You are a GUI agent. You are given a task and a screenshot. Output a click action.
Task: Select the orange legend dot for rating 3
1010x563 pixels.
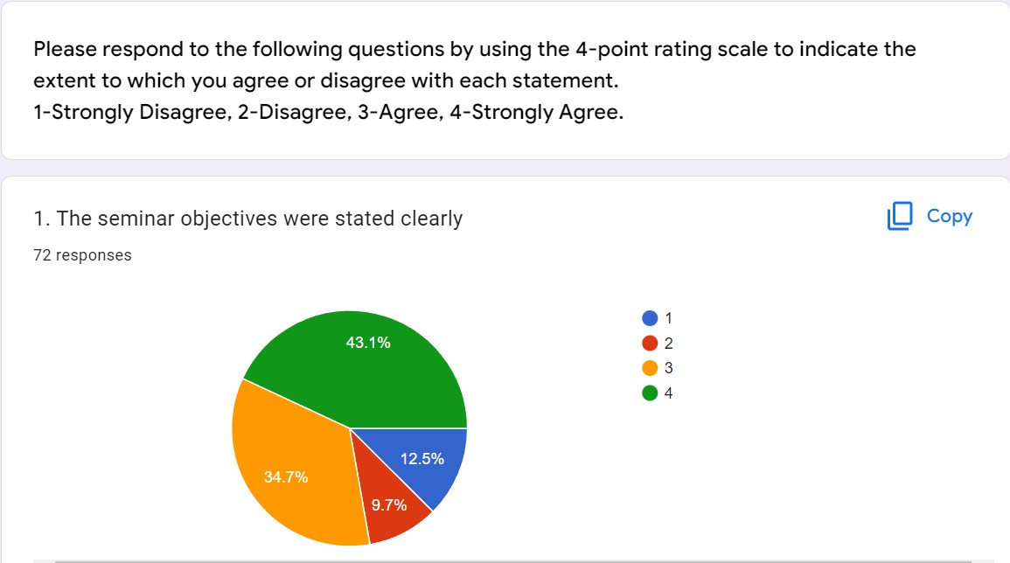tap(650, 368)
